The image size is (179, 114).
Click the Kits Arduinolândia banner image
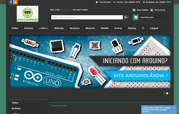90,61
